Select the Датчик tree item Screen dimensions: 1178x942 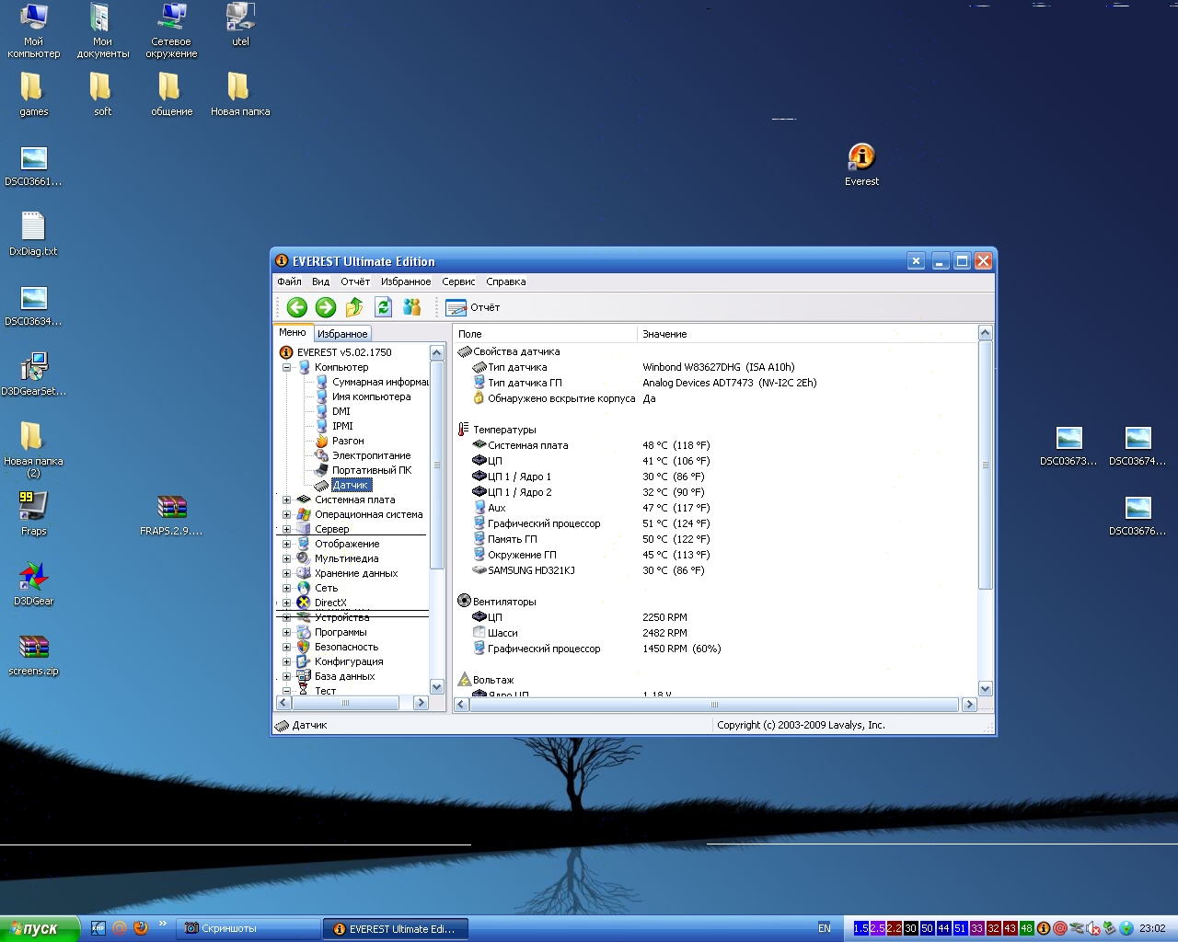351,485
